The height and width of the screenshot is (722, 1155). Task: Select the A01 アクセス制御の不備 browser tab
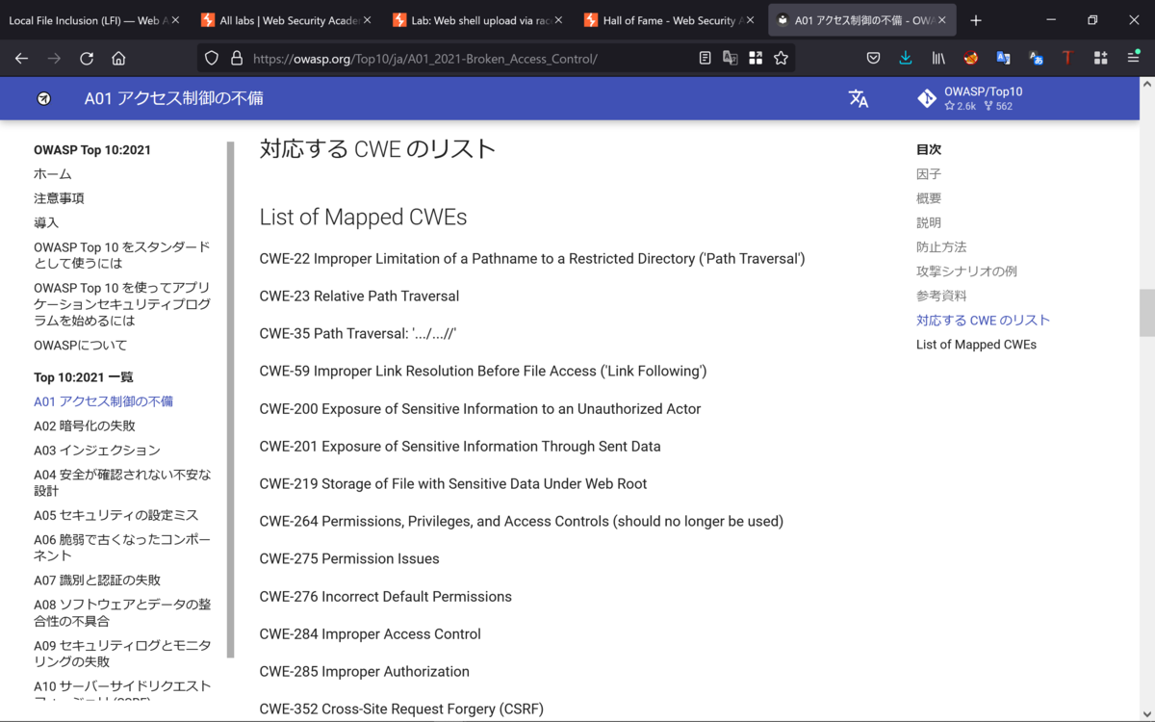point(860,20)
